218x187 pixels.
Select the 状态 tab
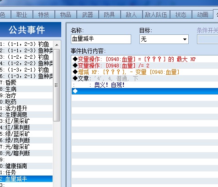(x=181, y=15)
